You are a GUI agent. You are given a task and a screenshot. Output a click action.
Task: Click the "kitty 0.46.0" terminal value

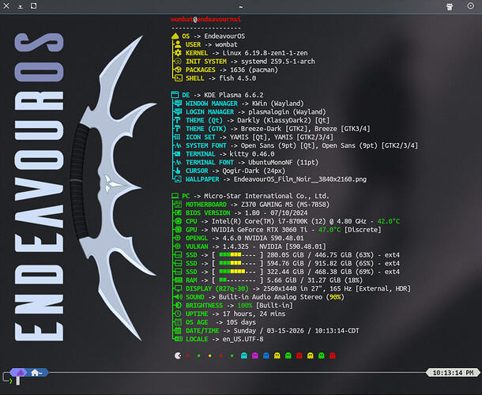(x=252, y=154)
